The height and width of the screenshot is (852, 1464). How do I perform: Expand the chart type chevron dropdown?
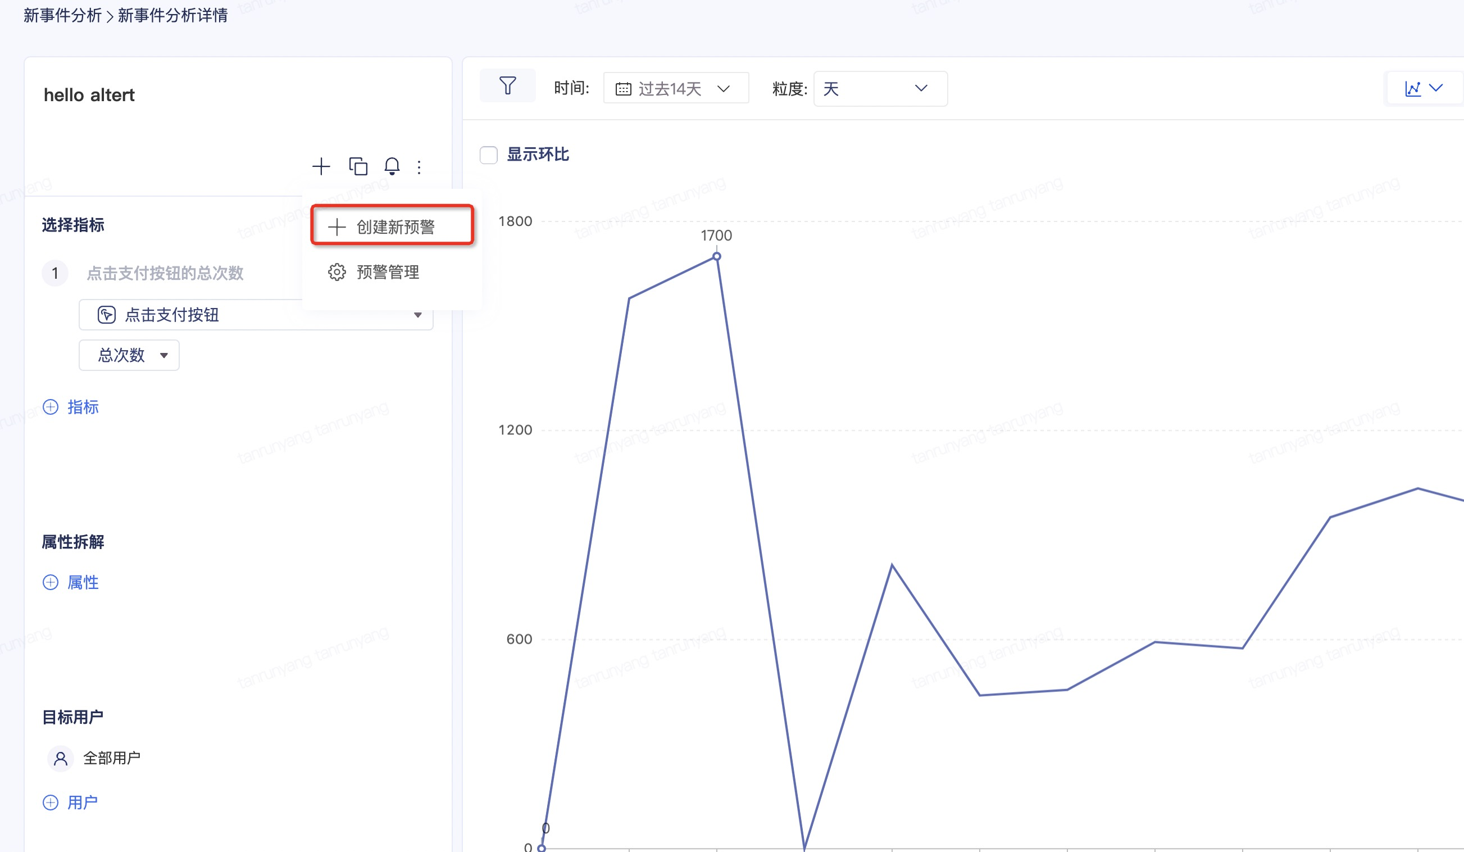pos(1435,88)
